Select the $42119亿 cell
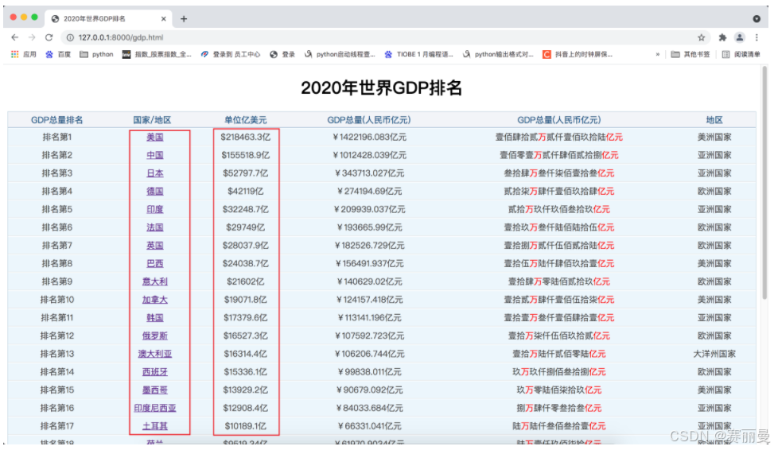The image size is (774, 450). [x=245, y=192]
